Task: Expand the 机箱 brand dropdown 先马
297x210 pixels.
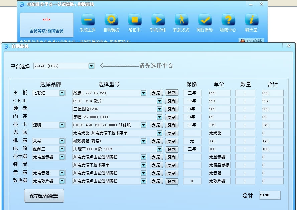Action: 62,141
